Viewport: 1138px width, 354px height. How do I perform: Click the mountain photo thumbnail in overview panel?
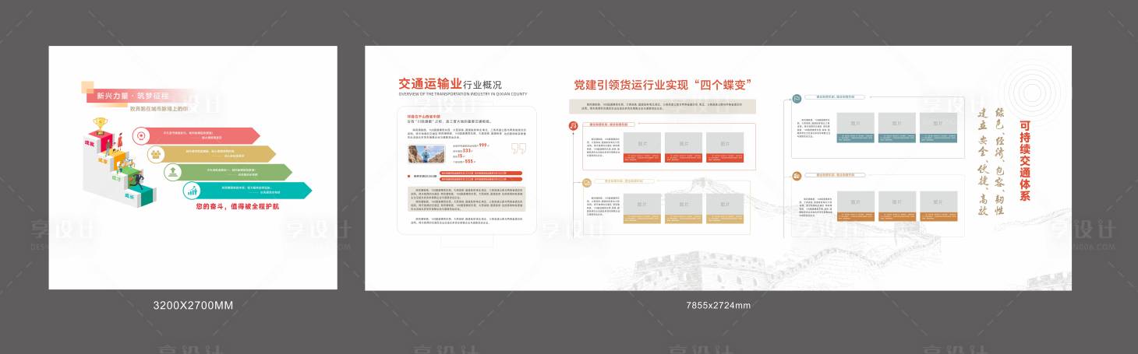coord(425,155)
